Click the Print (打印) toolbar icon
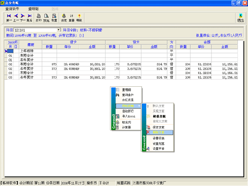248x186 pixels. (38, 18)
